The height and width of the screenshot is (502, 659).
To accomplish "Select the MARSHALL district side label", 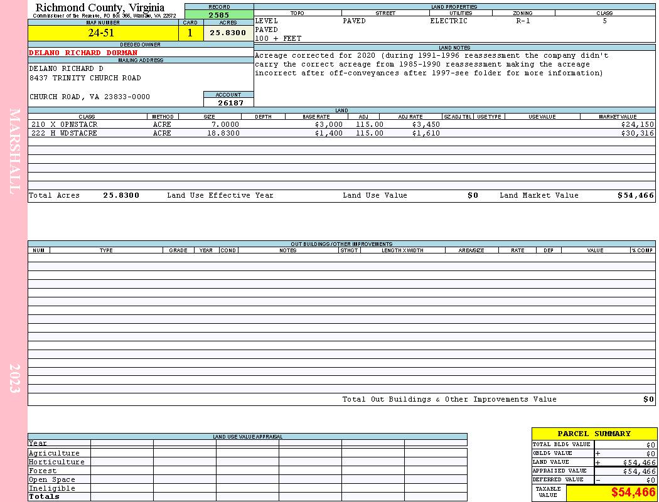I will click(14, 151).
